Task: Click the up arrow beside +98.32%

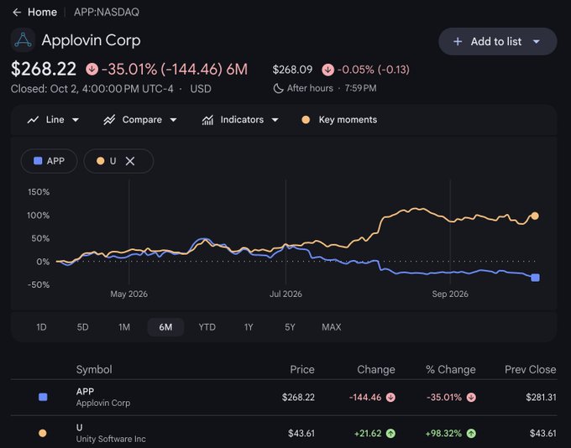Action: (x=471, y=434)
